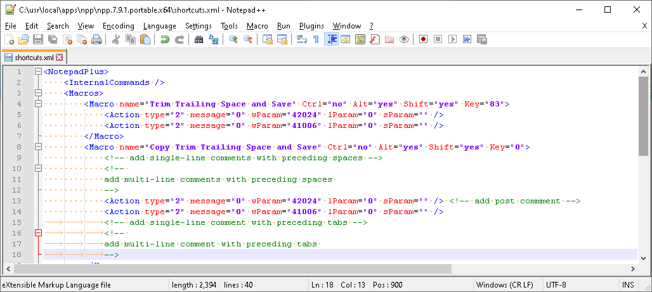
Task: Open the Tools menu
Action: (229, 26)
